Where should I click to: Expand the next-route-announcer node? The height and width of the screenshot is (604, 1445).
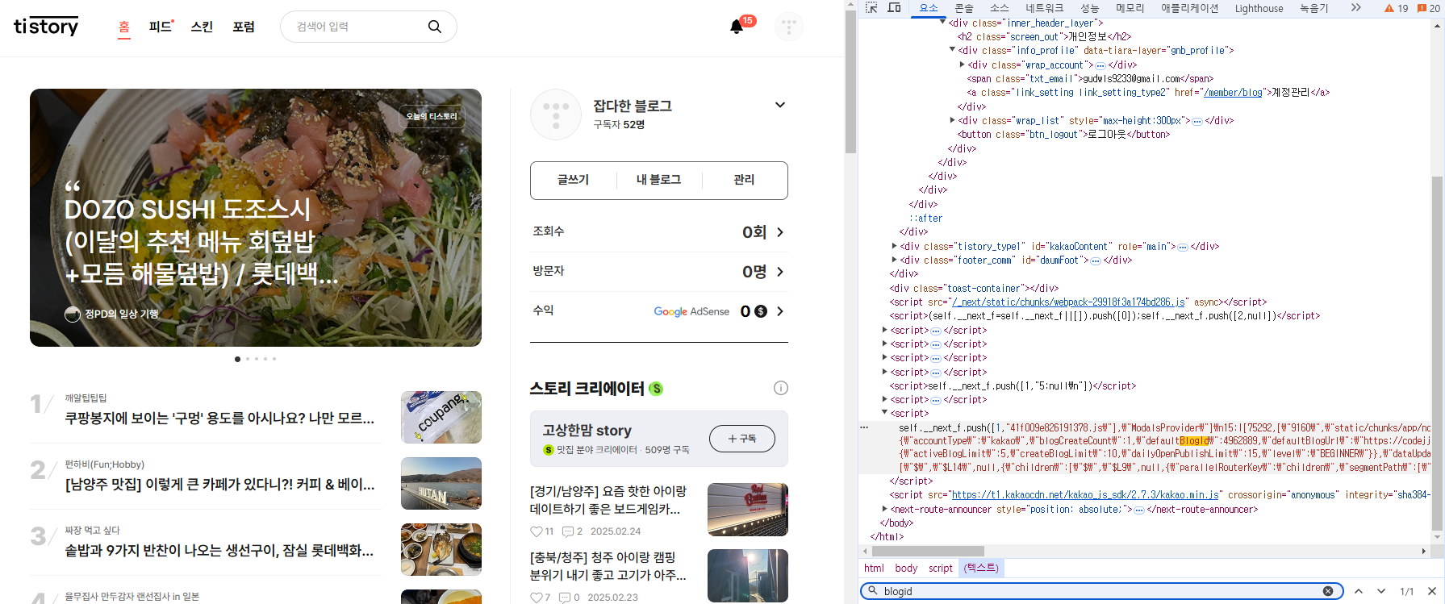[x=884, y=509]
